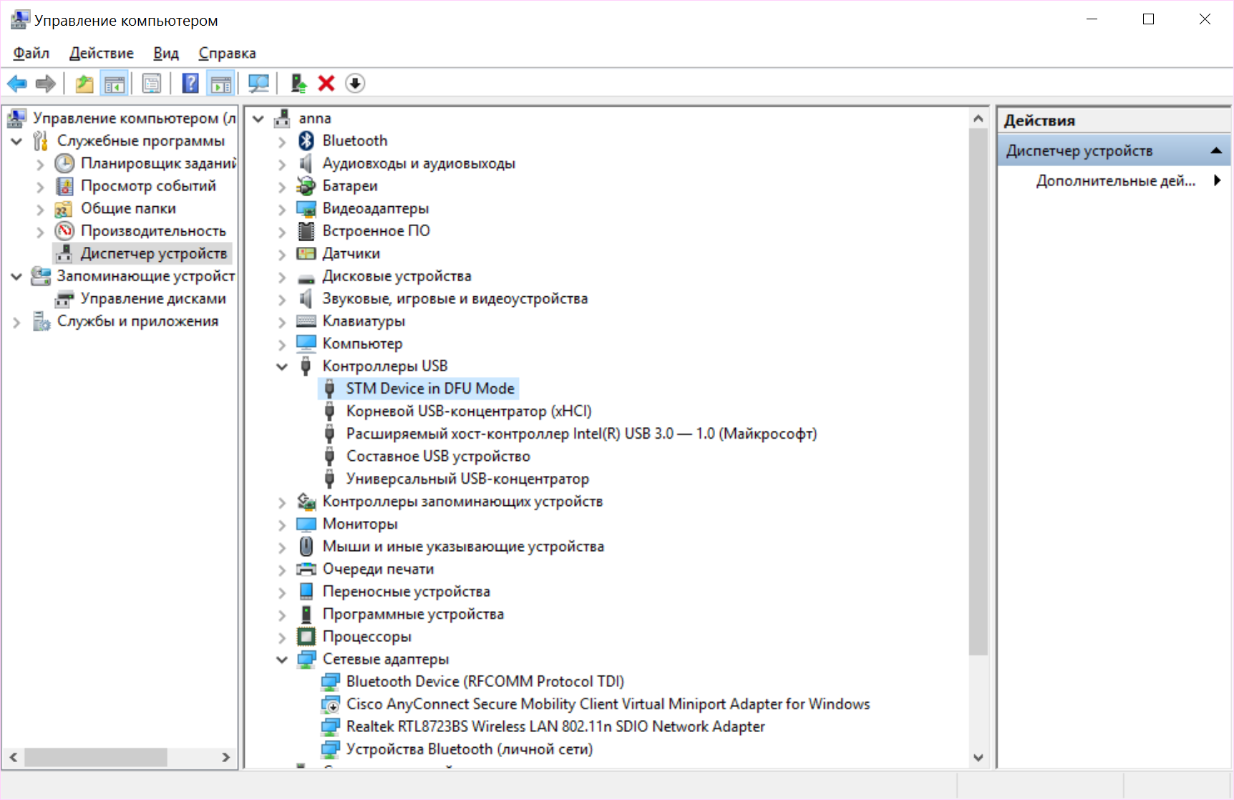Click the properties sheet toolbar icon
Screen dimensions: 1234x800
point(152,84)
